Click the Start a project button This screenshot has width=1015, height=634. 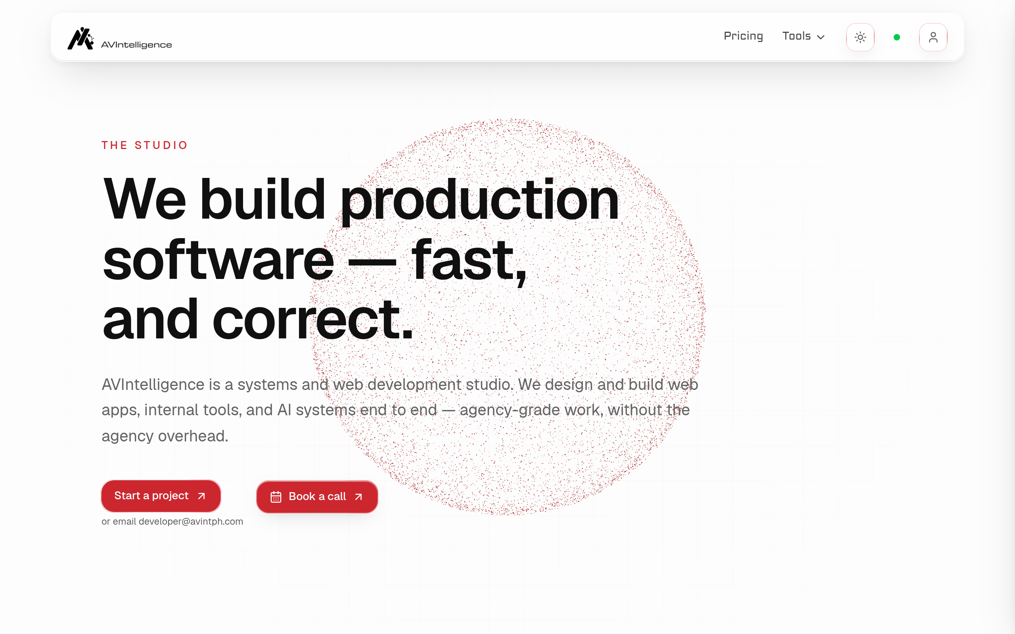[161, 496]
